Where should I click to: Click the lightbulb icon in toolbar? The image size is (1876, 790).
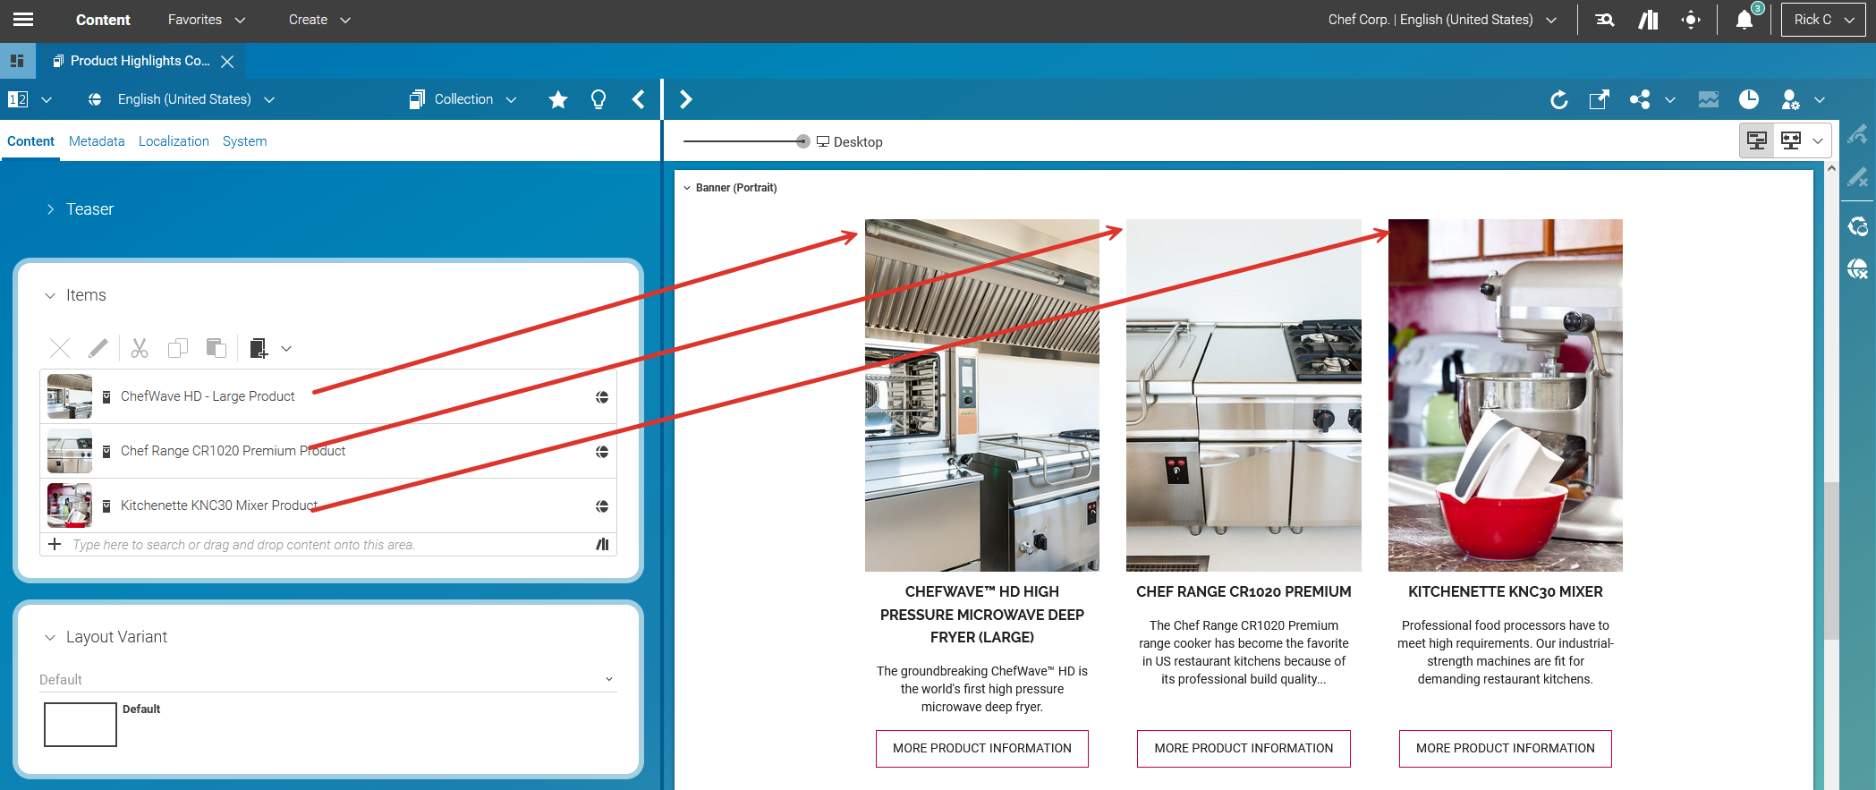[598, 99]
